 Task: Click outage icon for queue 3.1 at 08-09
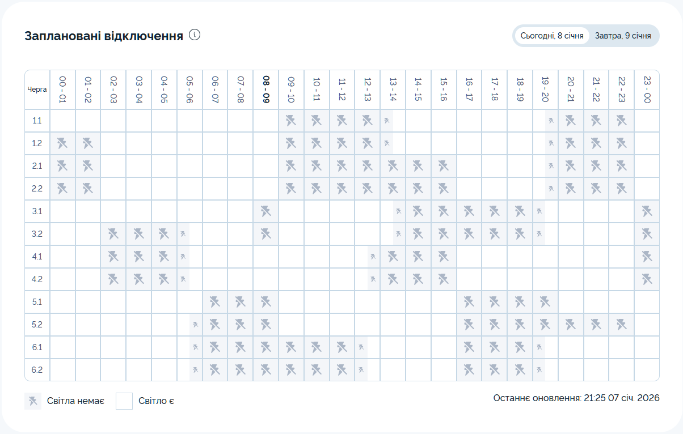(265, 211)
